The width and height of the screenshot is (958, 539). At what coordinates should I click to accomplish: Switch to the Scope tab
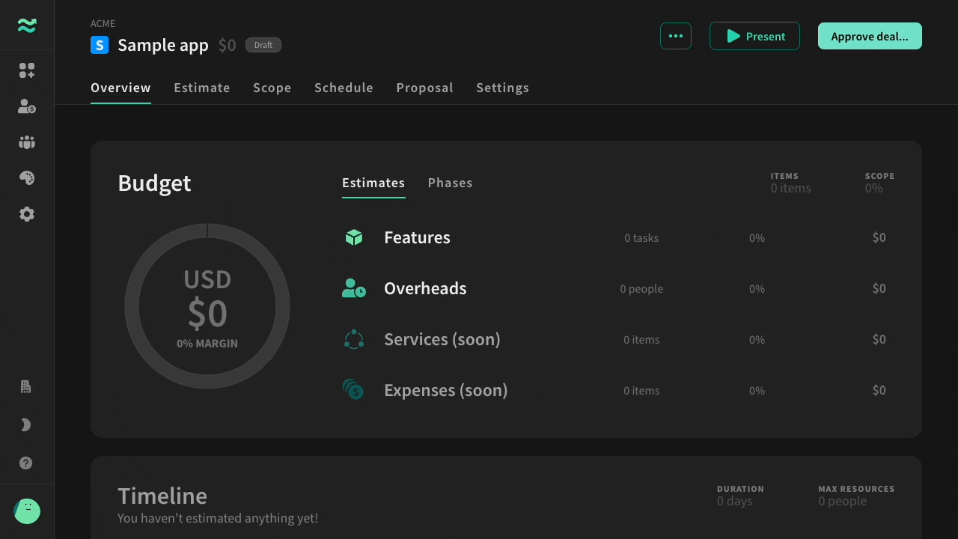click(x=272, y=88)
